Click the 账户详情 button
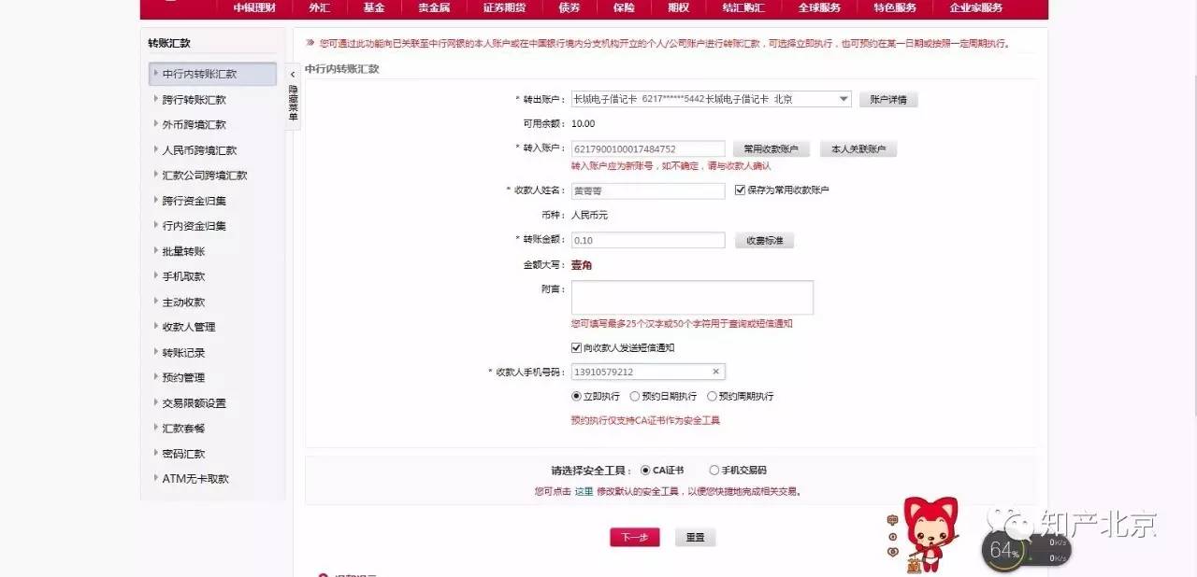This screenshot has width=1197, height=577. tap(888, 100)
